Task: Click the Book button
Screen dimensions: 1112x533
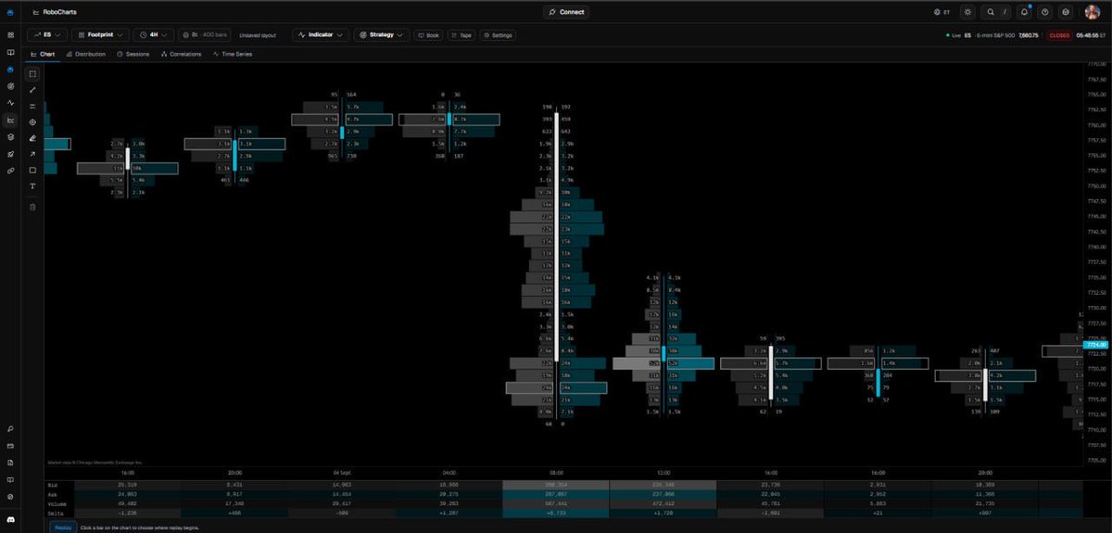Action: coord(429,35)
